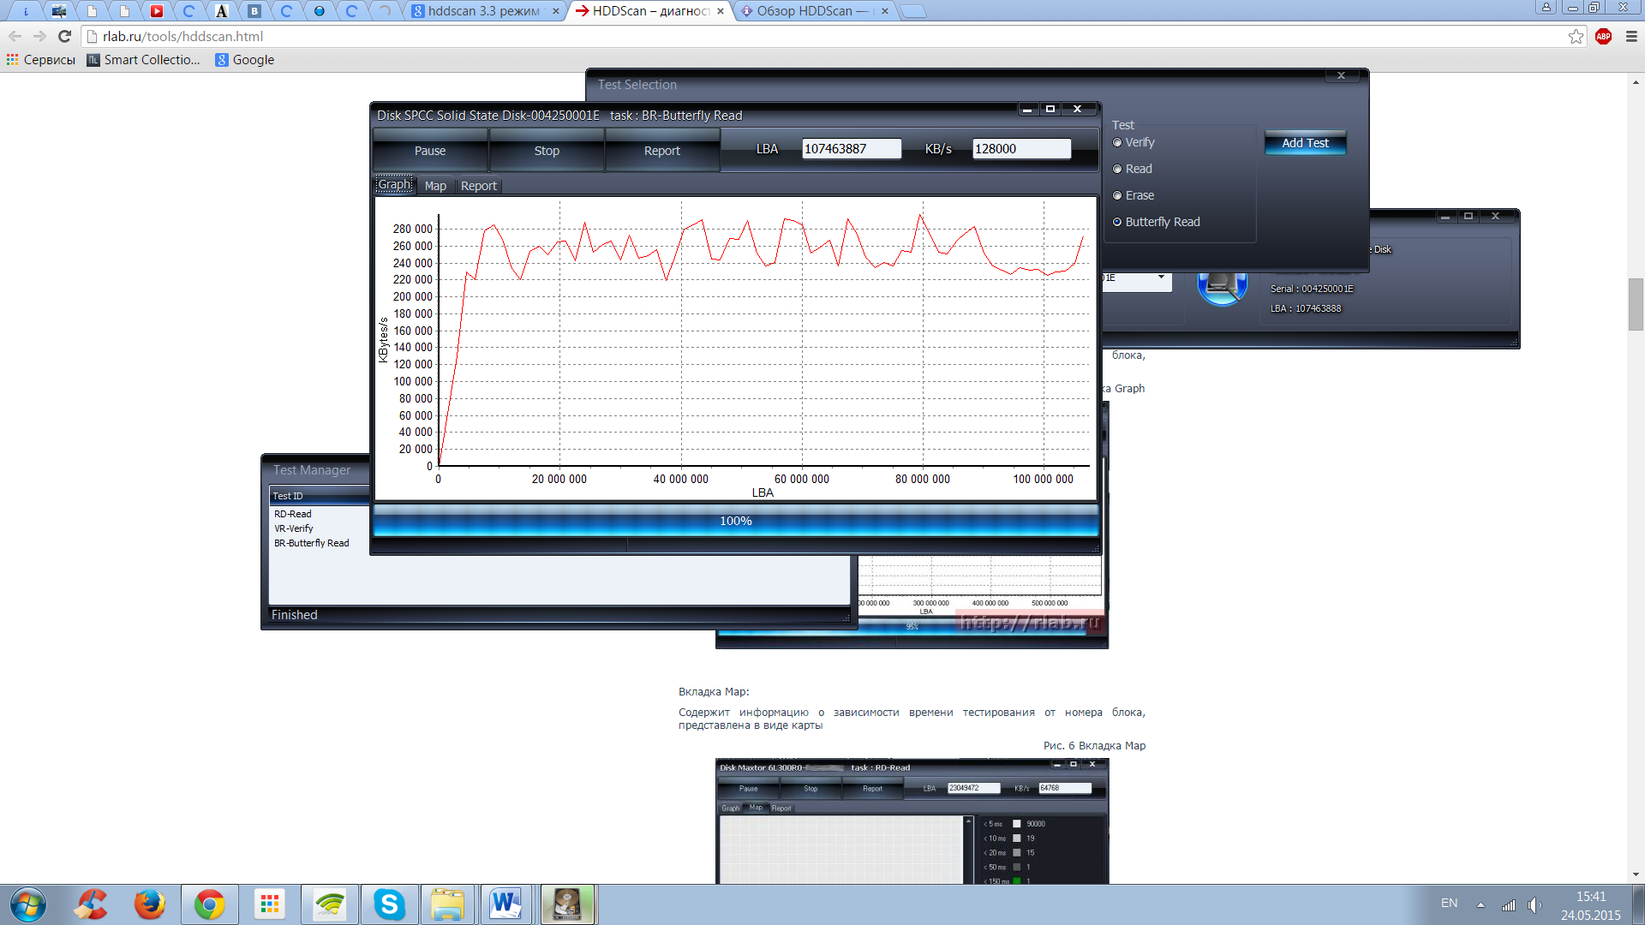This screenshot has width=1645, height=925.
Task: Select BR-Butterfly Read in Test Manager list
Action: [312, 543]
